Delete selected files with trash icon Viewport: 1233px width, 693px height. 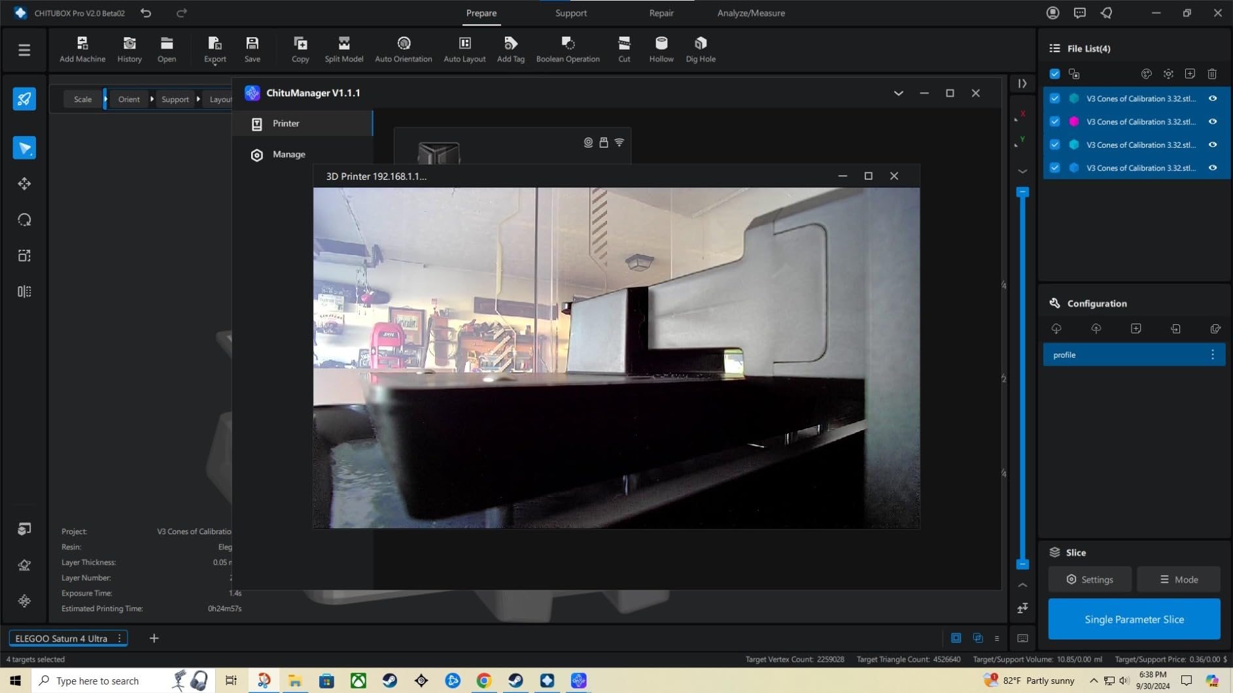(1212, 74)
